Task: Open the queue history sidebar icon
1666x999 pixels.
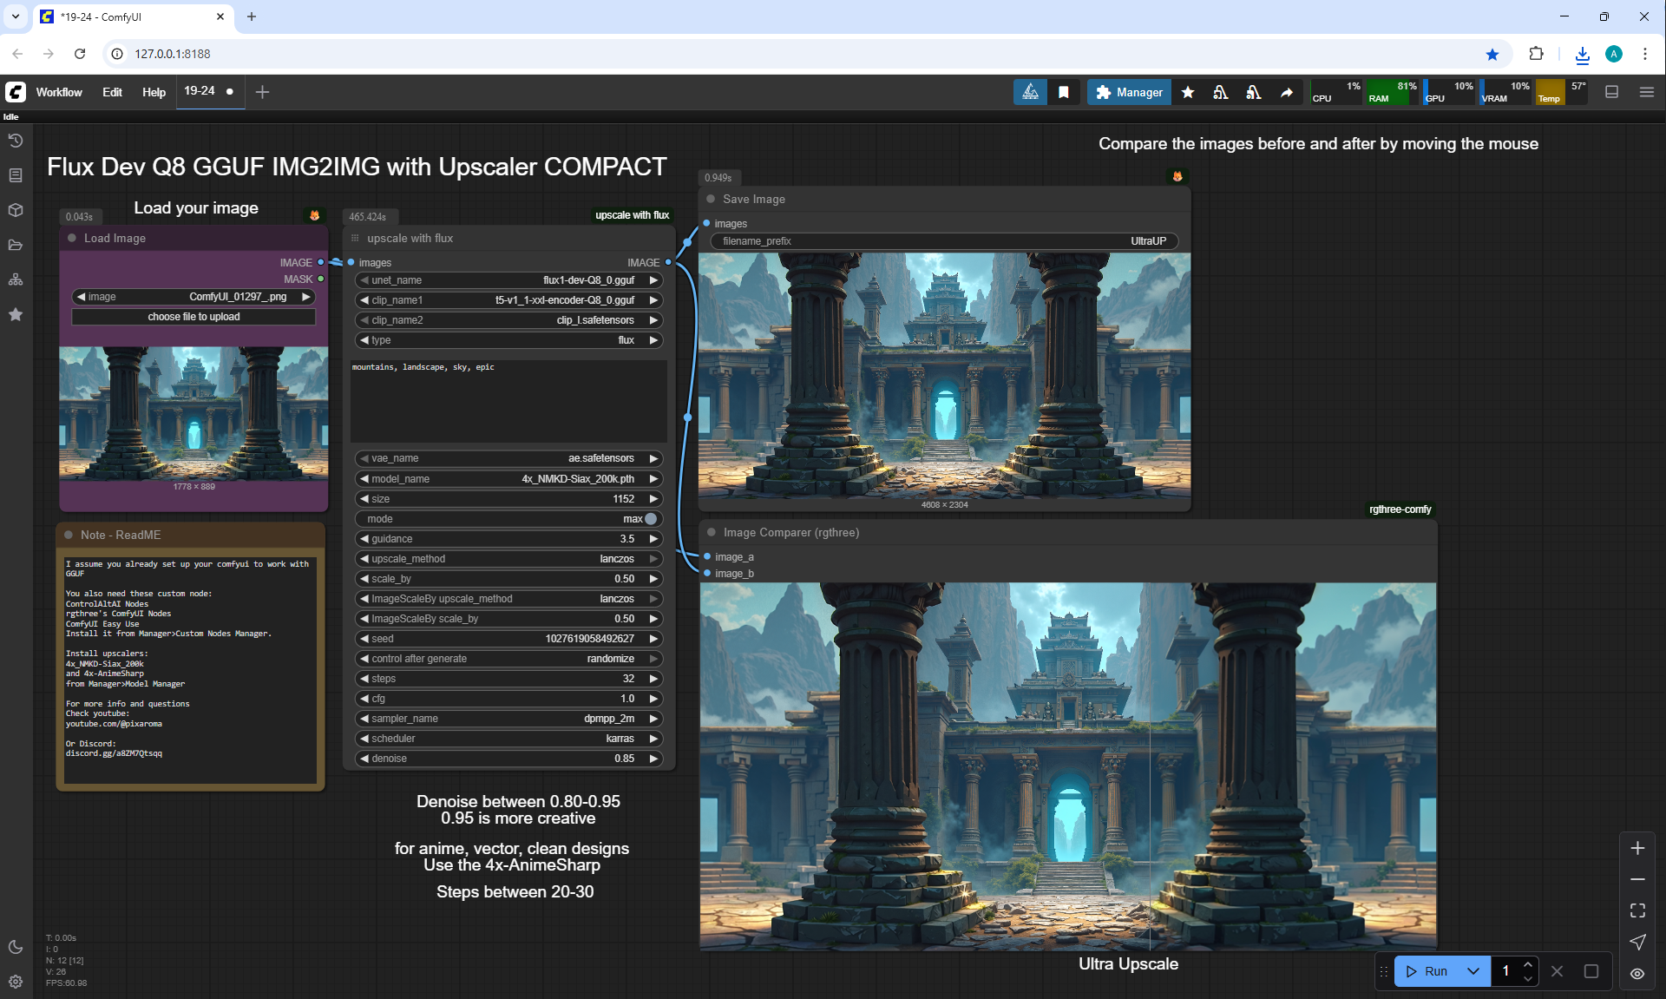Action: point(16,141)
